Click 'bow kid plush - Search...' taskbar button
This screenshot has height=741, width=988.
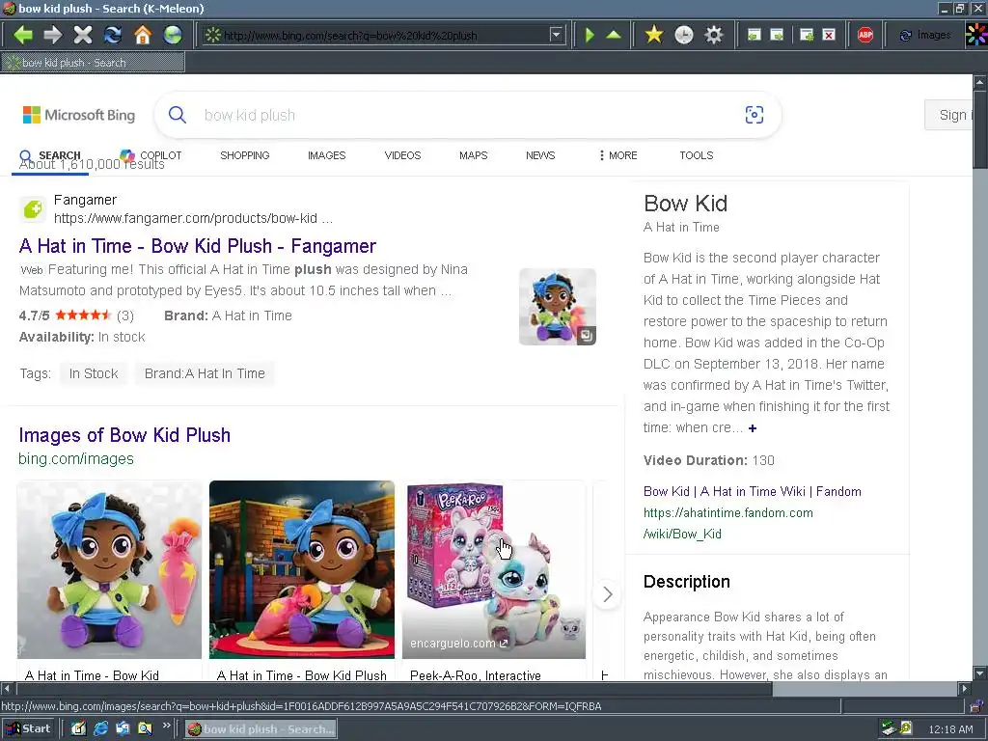click(261, 729)
